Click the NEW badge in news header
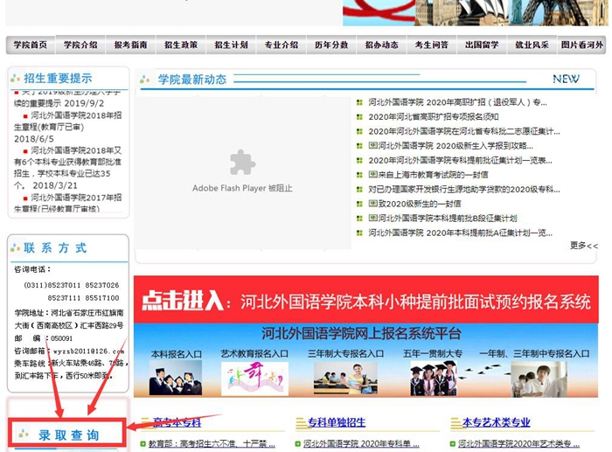Image resolution: width=612 pixels, height=452 pixels. [x=566, y=79]
